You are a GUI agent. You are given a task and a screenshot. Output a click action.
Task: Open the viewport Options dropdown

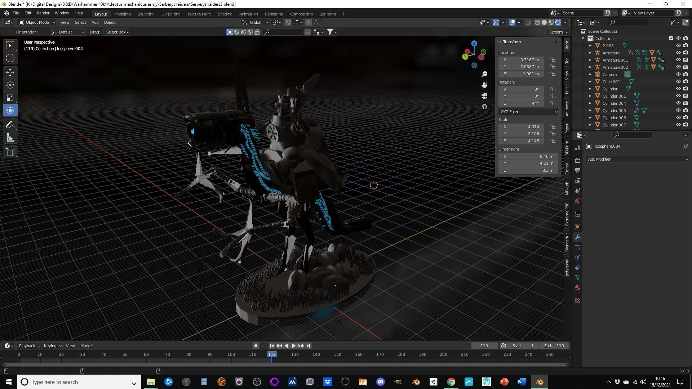(x=558, y=32)
